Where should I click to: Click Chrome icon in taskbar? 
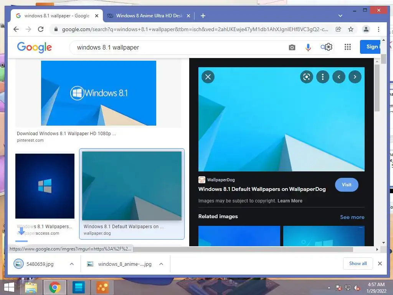coord(54,287)
